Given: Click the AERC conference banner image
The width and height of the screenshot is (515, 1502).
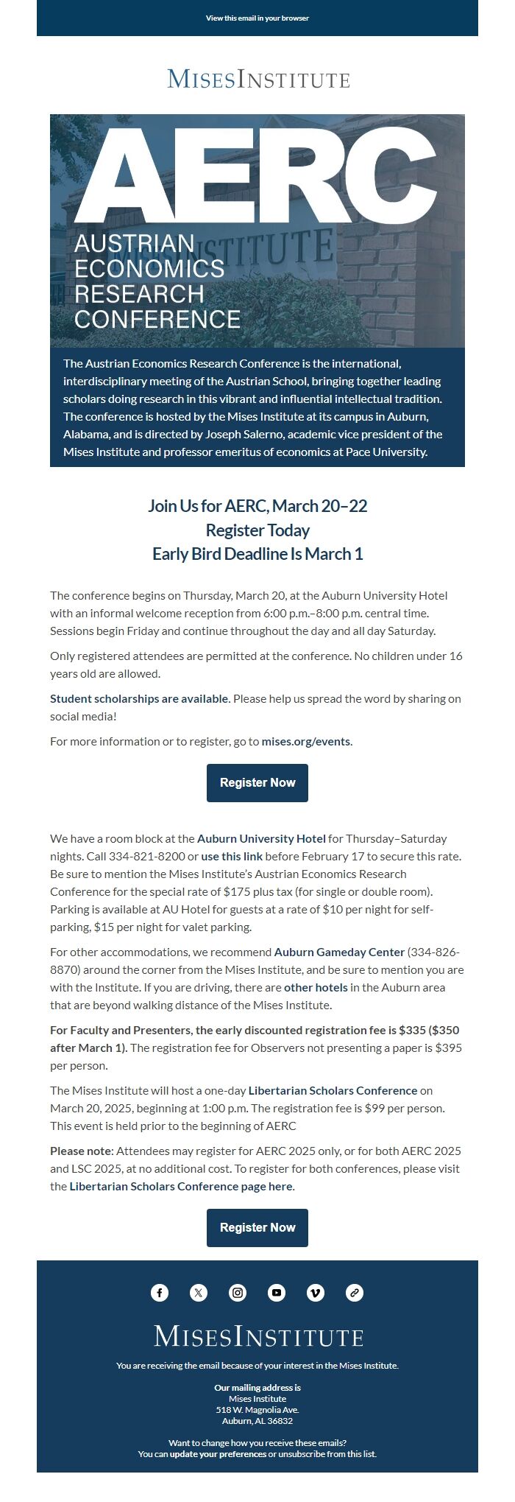Looking at the screenshot, I should tap(257, 231).
